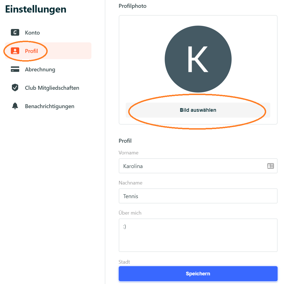Focus the Vorname field containing Karolina

198,166
